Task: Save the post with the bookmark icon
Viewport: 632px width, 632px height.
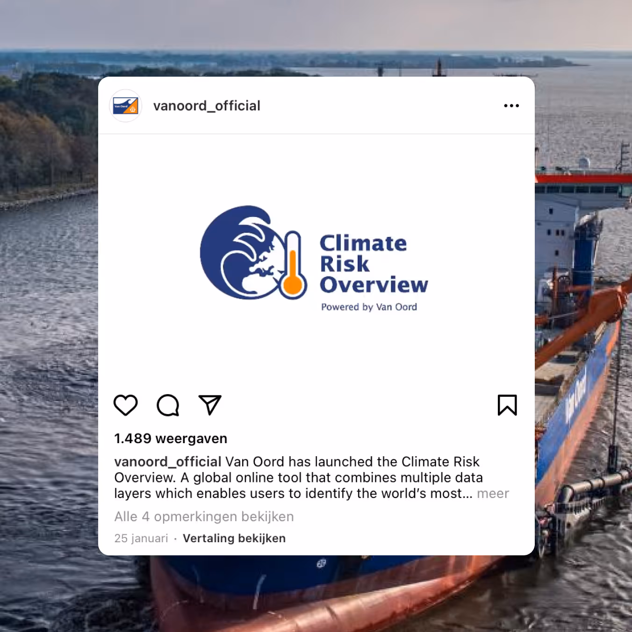Action: coord(507,405)
